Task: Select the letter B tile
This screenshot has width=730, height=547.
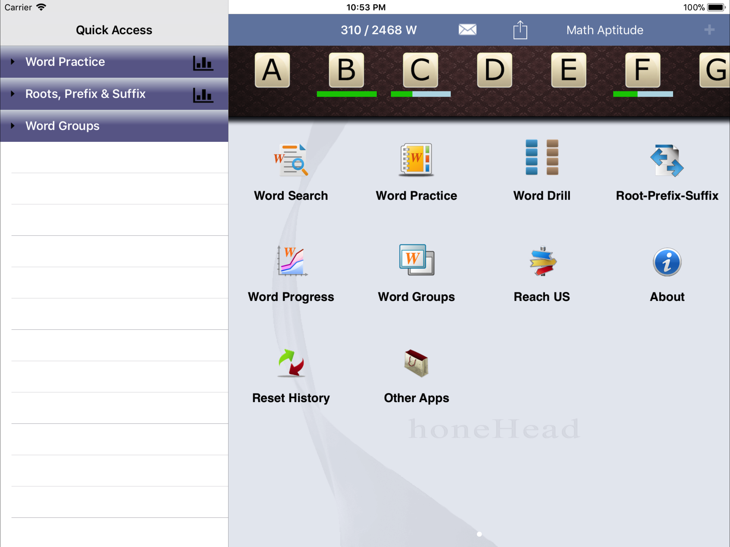Action: click(346, 70)
